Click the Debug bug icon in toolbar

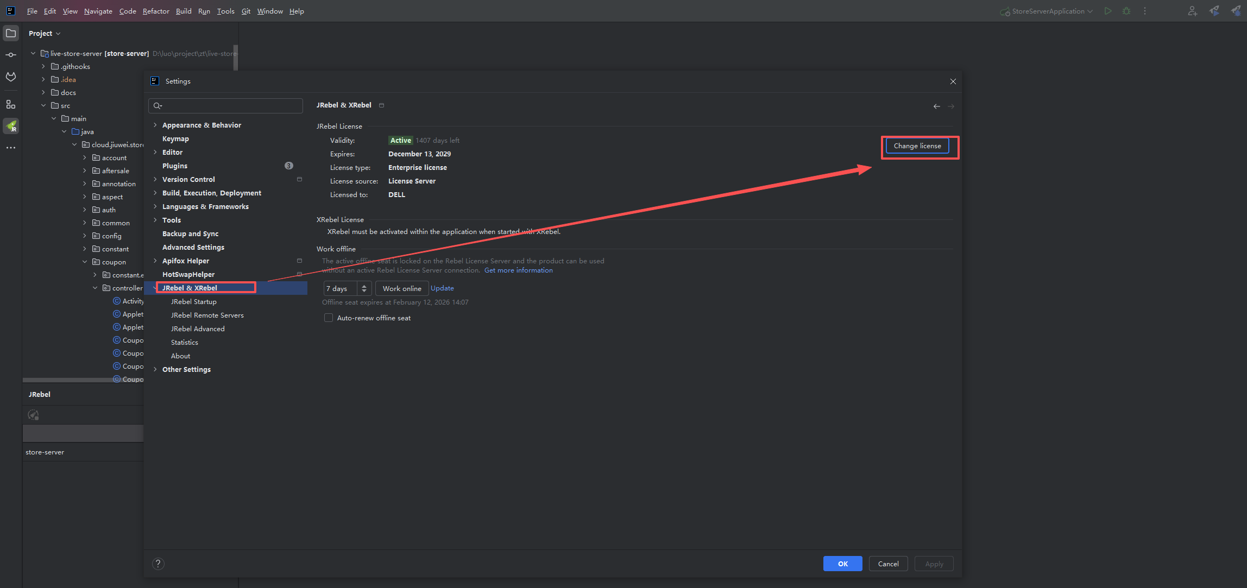pos(1126,11)
